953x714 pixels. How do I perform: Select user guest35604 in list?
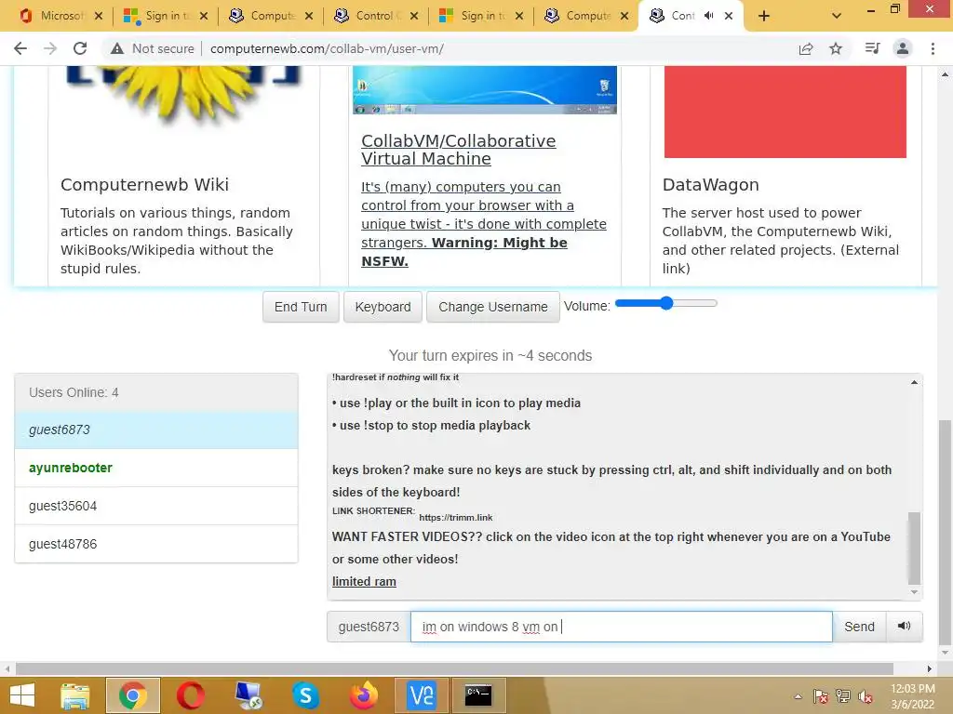pyautogui.click(x=156, y=506)
